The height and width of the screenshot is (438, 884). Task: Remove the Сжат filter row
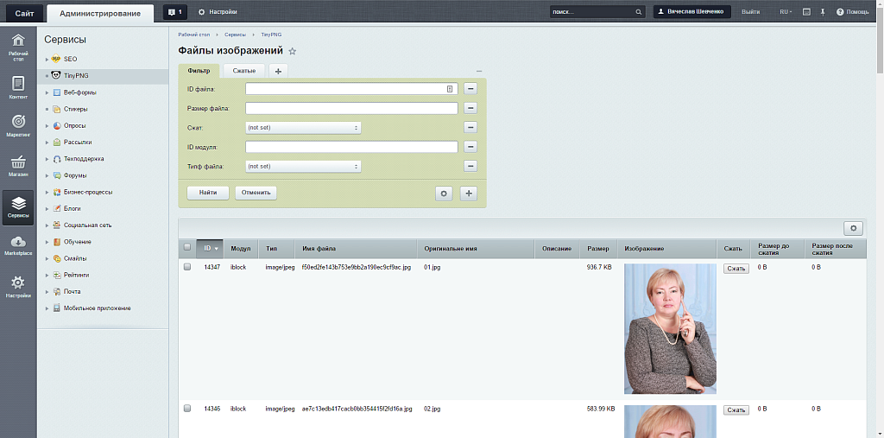(x=470, y=128)
